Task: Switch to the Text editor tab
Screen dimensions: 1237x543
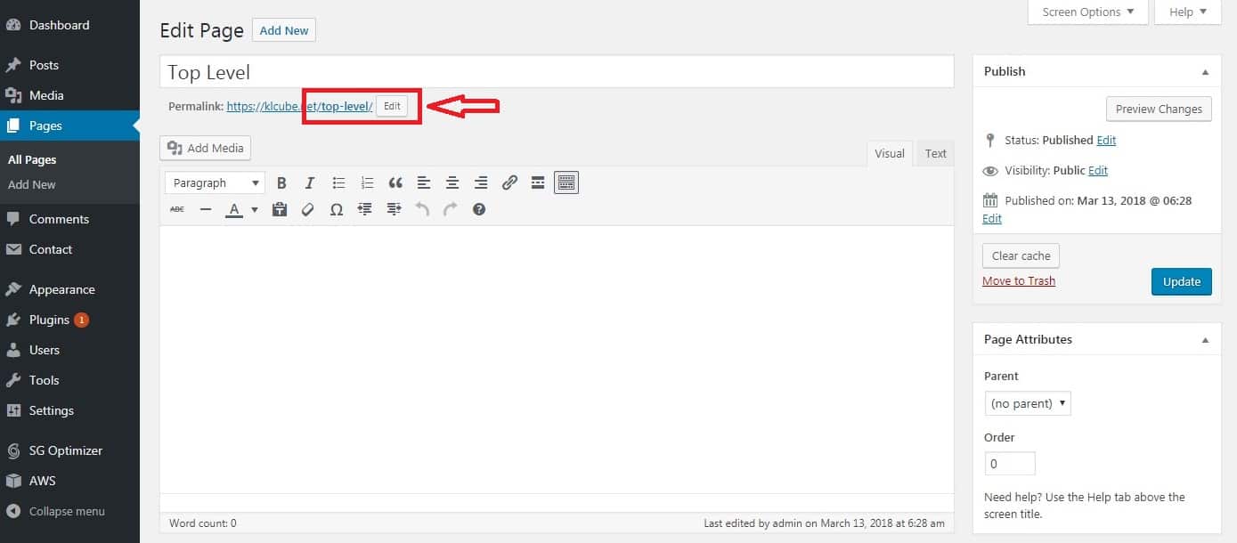Action: coord(934,153)
